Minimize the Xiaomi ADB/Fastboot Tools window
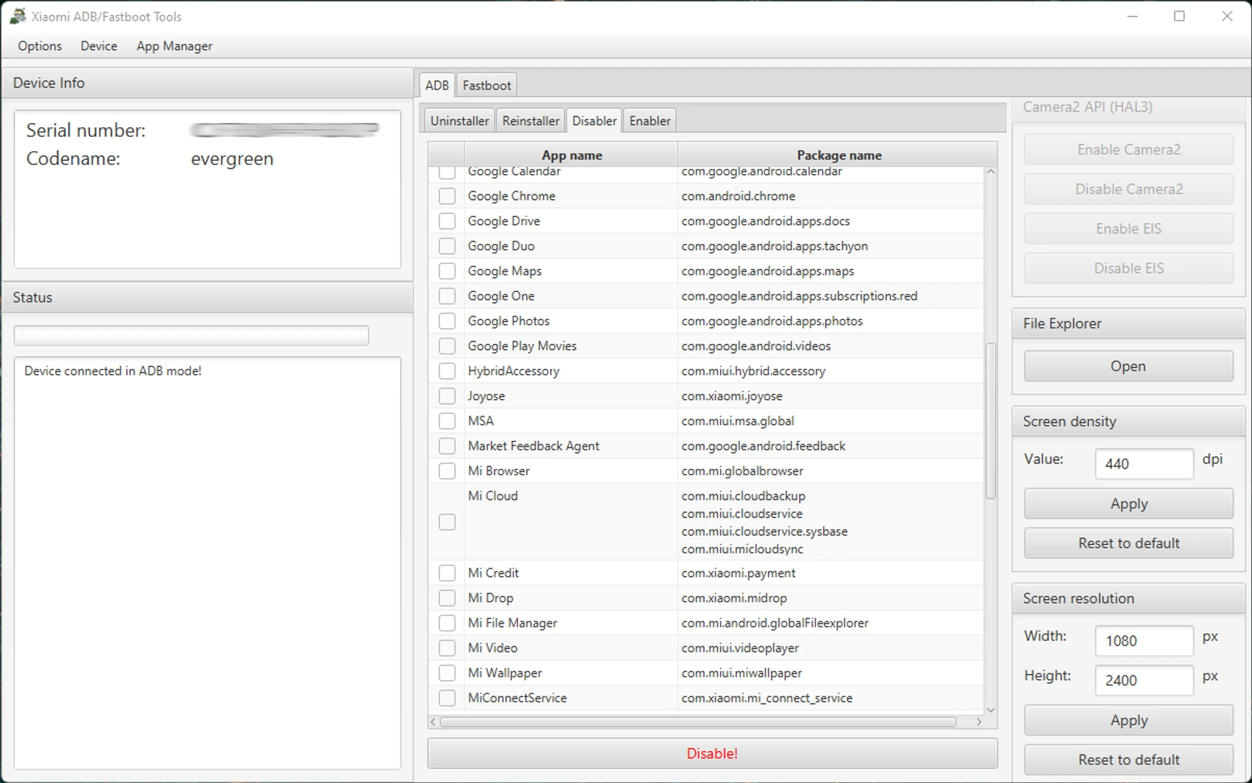1252x783 pixels. 1132,16
